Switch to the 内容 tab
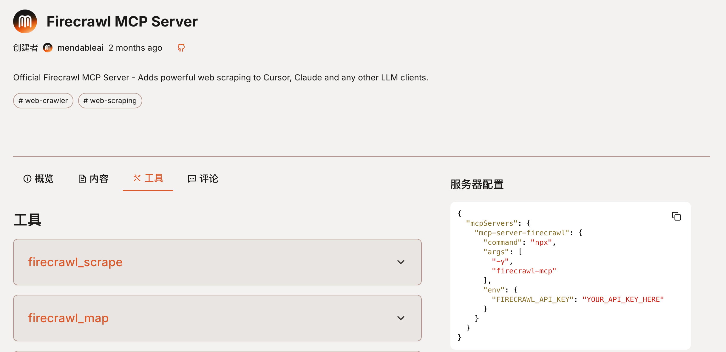 99,179
